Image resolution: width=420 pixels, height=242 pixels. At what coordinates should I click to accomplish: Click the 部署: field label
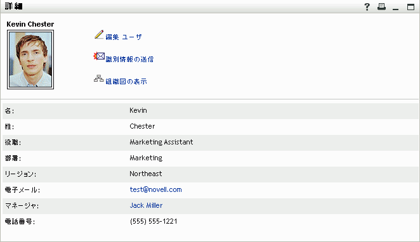tap(13, 158)
